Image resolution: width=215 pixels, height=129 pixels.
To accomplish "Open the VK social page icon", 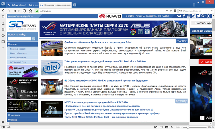I will click(179, 16).
